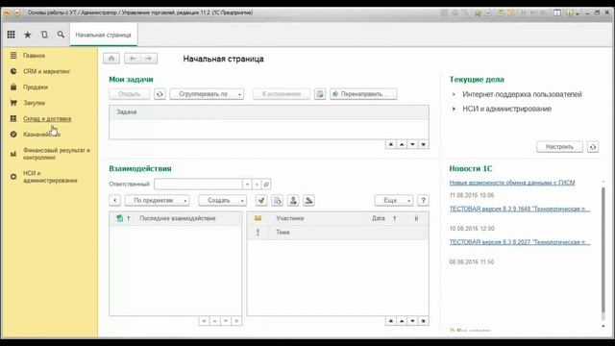
Task: Click document review icon in Взаимодействия
Action: tap(278, 201)
